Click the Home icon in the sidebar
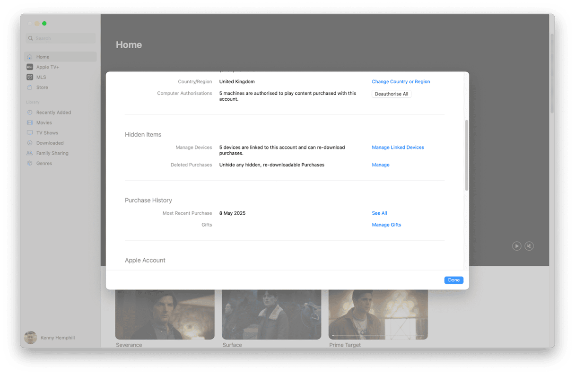Image resolution: width=575 pixels, height=375 pixels. point(30,57)
